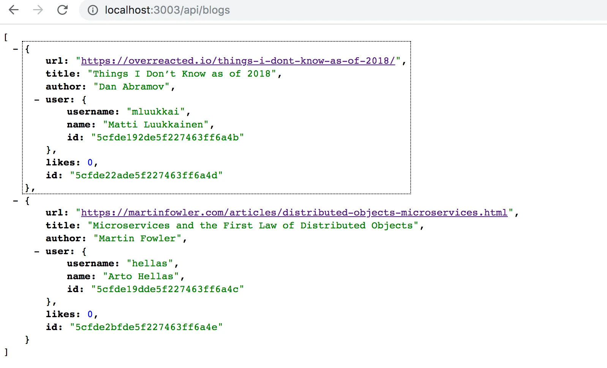Screen dimensions: 607x368
Task: Select id value 5cfde2bfde5f227463ff6a4e
Action: click(x=146, y=327)
